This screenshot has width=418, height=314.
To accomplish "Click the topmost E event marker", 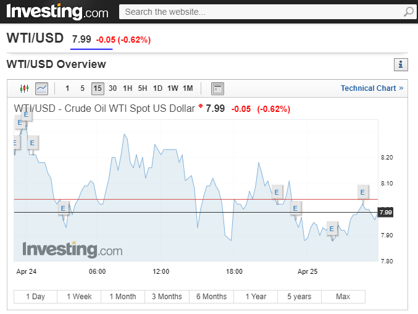I will point(26,115).
